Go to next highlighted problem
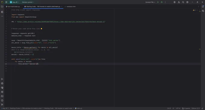The width and height of the screenshot is (205, 110). 199,10
